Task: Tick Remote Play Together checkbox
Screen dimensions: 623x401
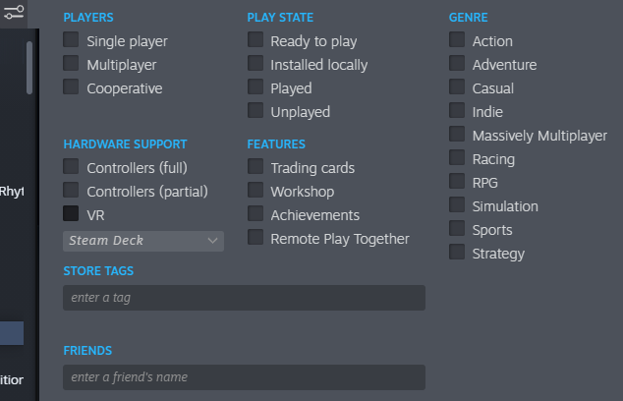Action: [255, 237]
